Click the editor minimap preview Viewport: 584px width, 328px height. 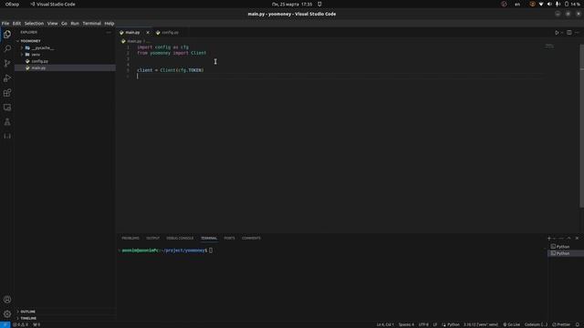549,46
